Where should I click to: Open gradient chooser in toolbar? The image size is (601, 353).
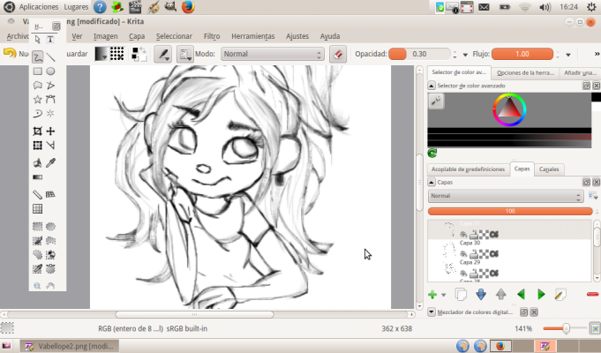[101, 54]
